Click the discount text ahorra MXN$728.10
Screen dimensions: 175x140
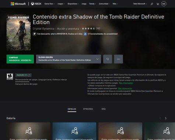point(60,34)
